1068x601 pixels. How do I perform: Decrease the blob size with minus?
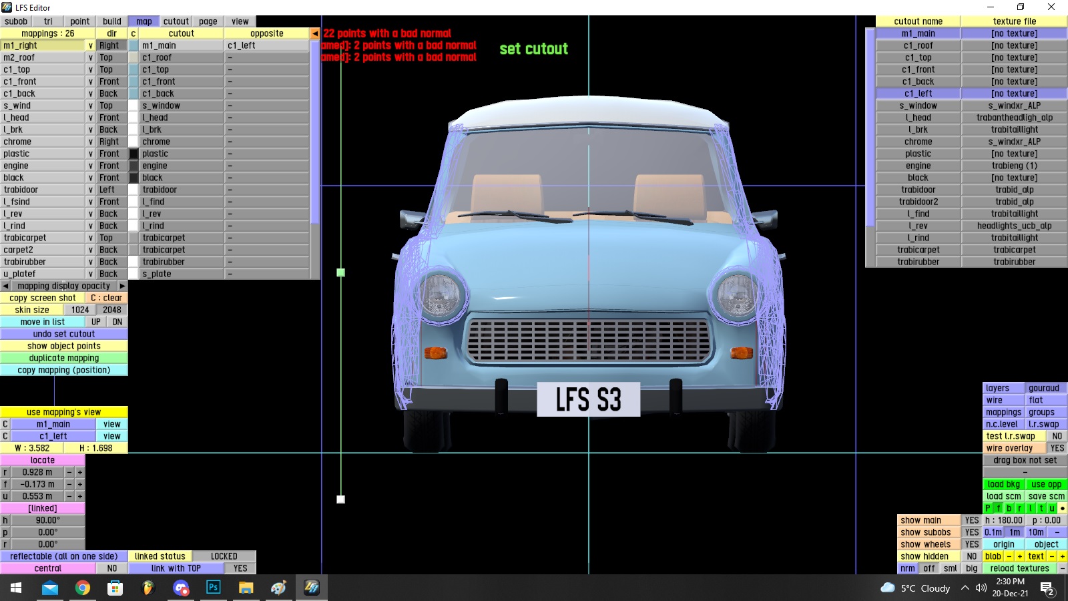tap(1009, 556)
